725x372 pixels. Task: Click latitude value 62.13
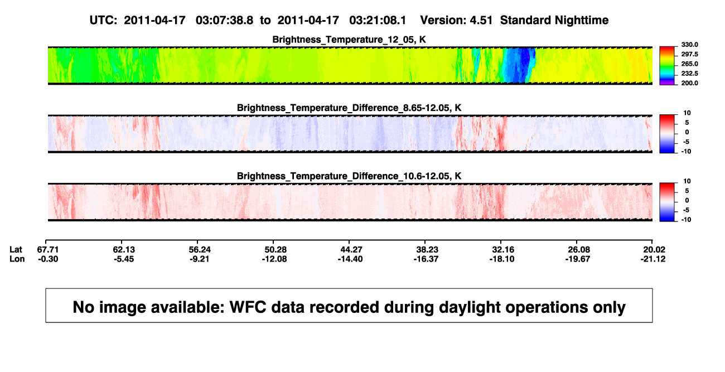[124, 250]
